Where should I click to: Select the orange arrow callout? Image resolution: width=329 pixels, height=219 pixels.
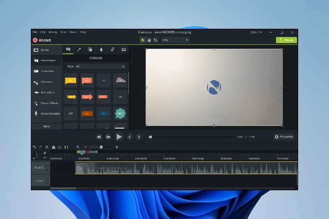coord(87,97)
